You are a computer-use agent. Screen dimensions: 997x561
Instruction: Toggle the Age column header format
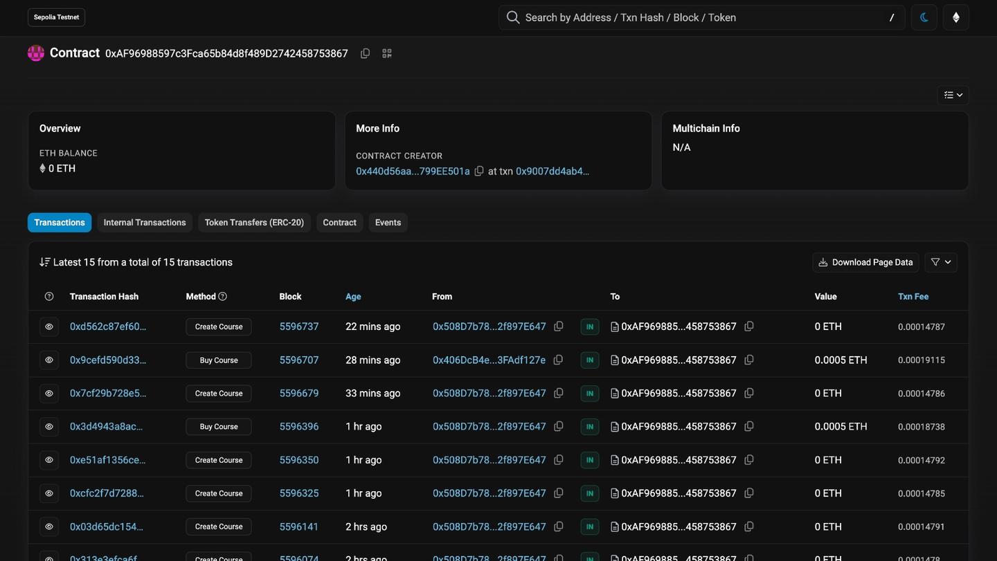pyautogui.click(x=353, y=296)
